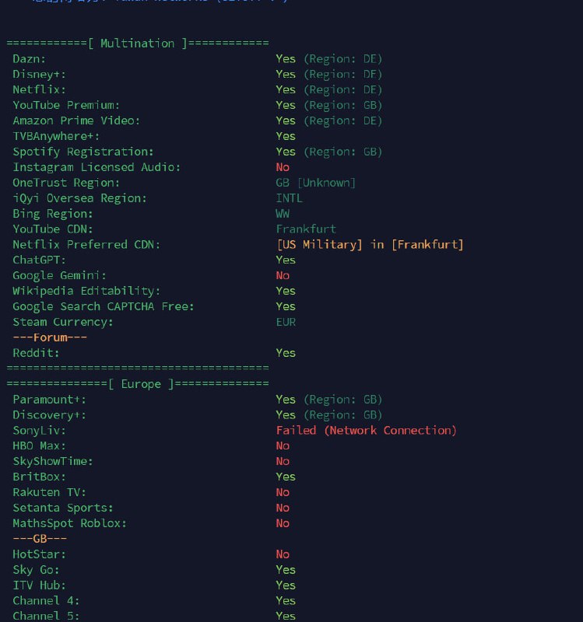This screenshot has height=622, width=583.
Task: Click the YouTube CDN Frankfurt value
Action: coord(306,229)
